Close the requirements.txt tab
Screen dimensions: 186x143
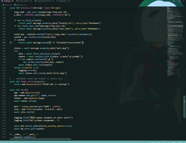point(53,1)
